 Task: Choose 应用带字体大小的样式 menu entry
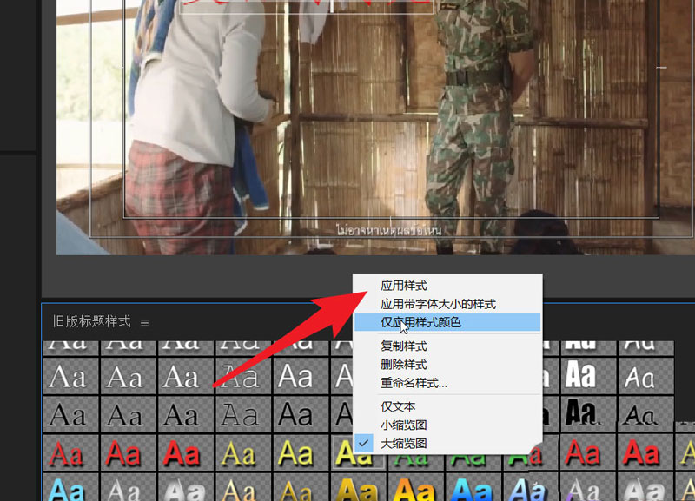tap(438, 304)
